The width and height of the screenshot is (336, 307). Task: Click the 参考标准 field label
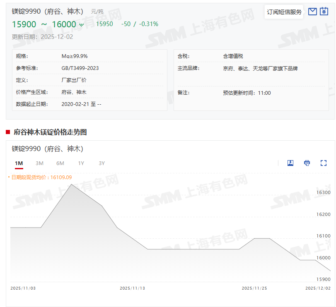pos(27,68)
